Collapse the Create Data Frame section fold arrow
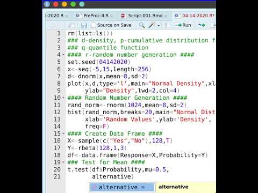 click(x=63, y=133)
